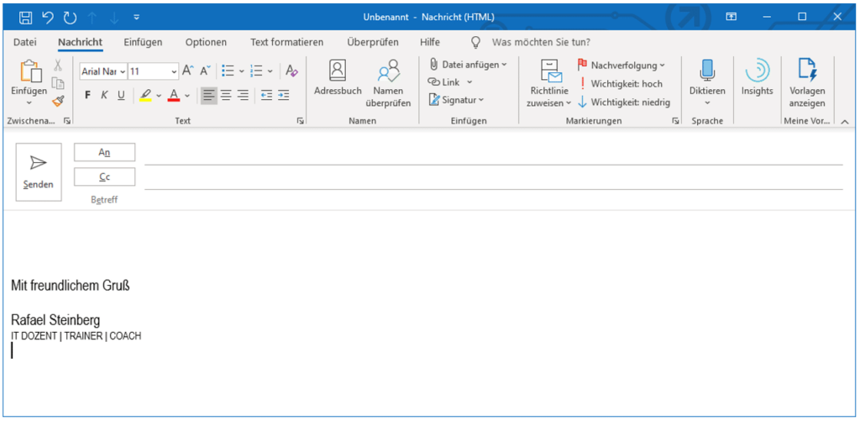Screen dimensions: 860x421
Task: Set Wichtigkeit: hoch
Action: click(x=621, y=84)
